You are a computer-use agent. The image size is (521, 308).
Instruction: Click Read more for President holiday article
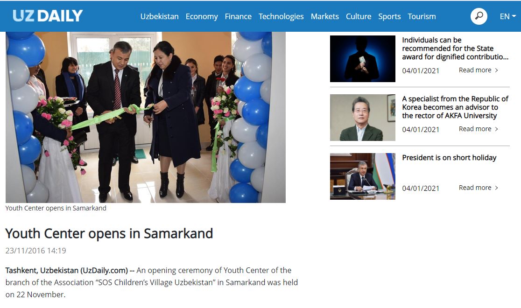coord(479,188)
